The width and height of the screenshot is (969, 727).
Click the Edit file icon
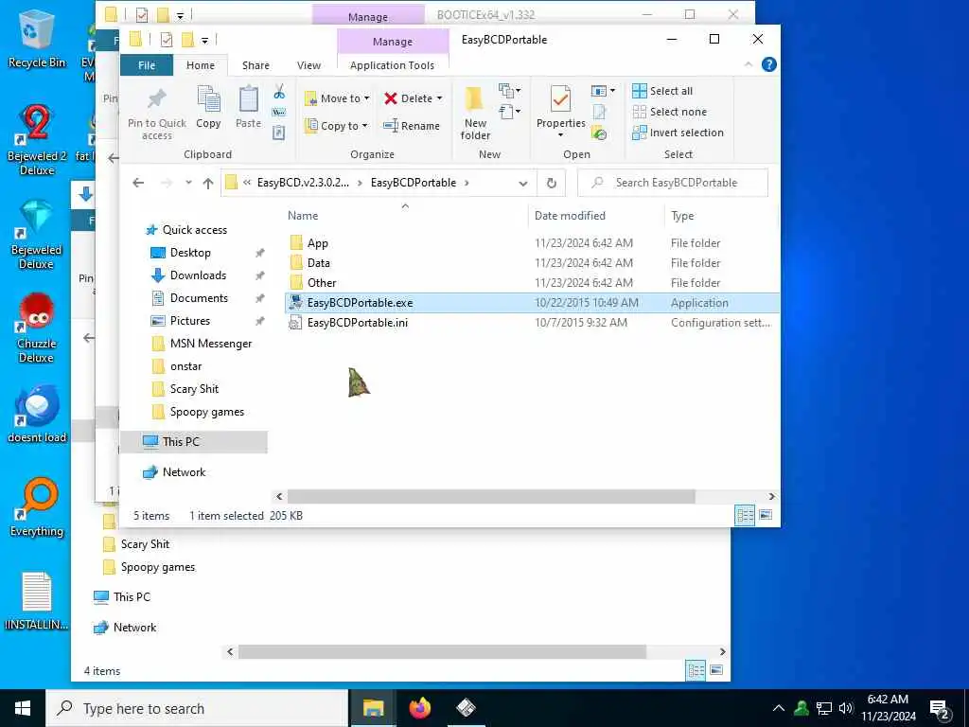(599, 112)
